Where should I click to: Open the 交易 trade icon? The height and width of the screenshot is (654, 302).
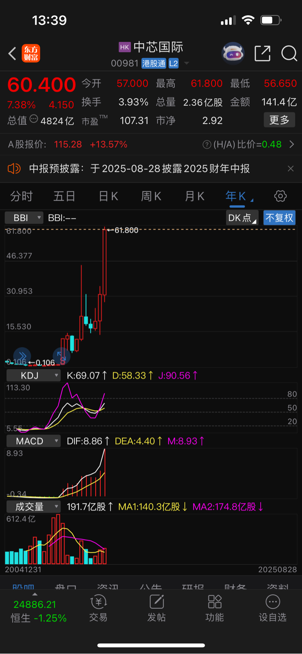coord(98,608)
